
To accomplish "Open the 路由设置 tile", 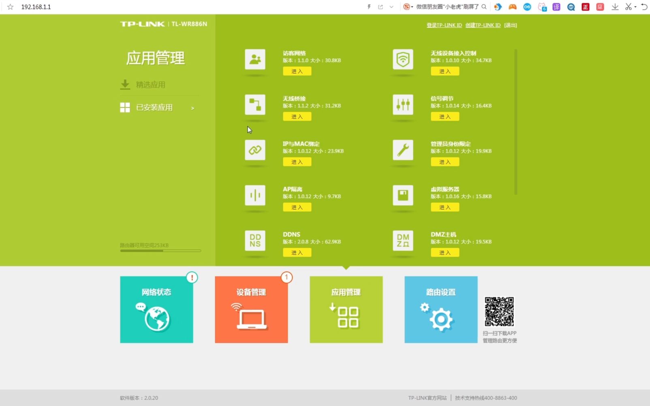I will [441, 310].
